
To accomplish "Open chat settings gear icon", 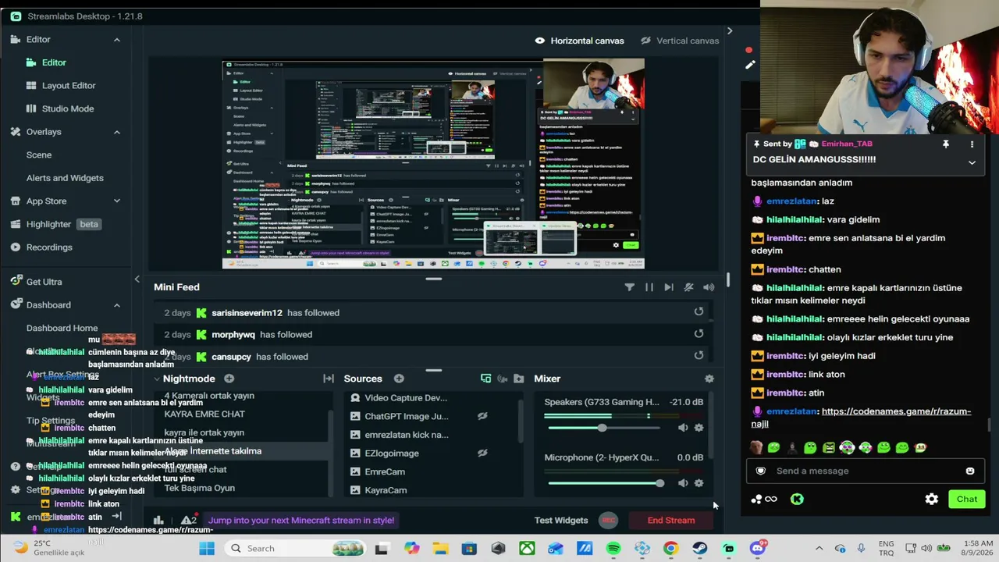I will point(932,500).
